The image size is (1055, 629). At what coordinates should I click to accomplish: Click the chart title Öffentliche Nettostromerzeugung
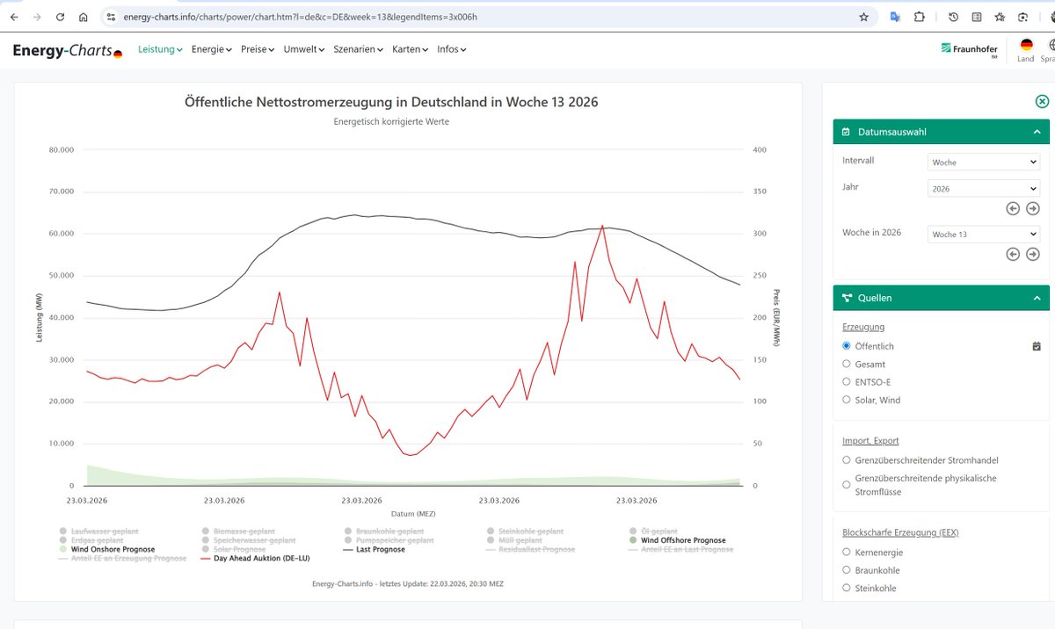coord(391,102)
